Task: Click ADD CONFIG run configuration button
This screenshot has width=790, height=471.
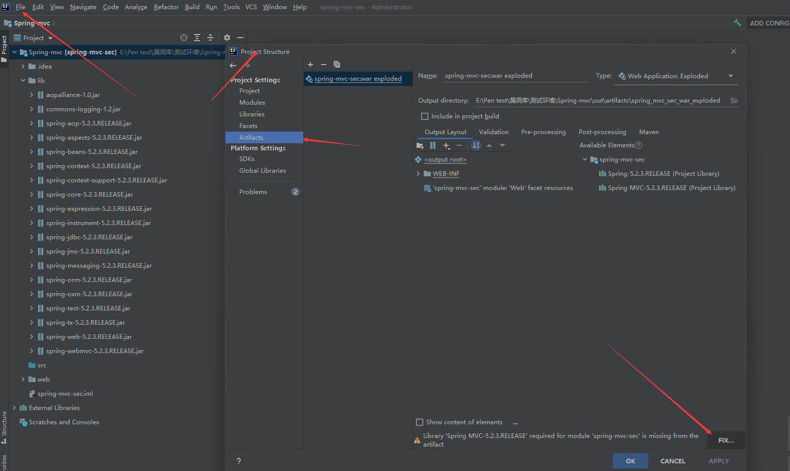Action: 769,23
